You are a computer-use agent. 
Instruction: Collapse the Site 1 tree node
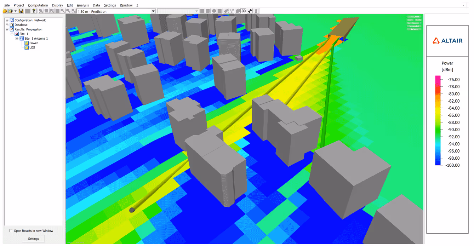[x=12, y=34]
